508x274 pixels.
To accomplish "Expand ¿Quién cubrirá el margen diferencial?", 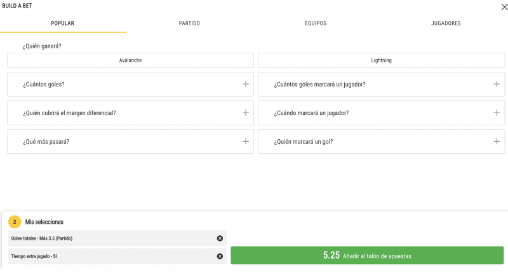I will [245, 113].
